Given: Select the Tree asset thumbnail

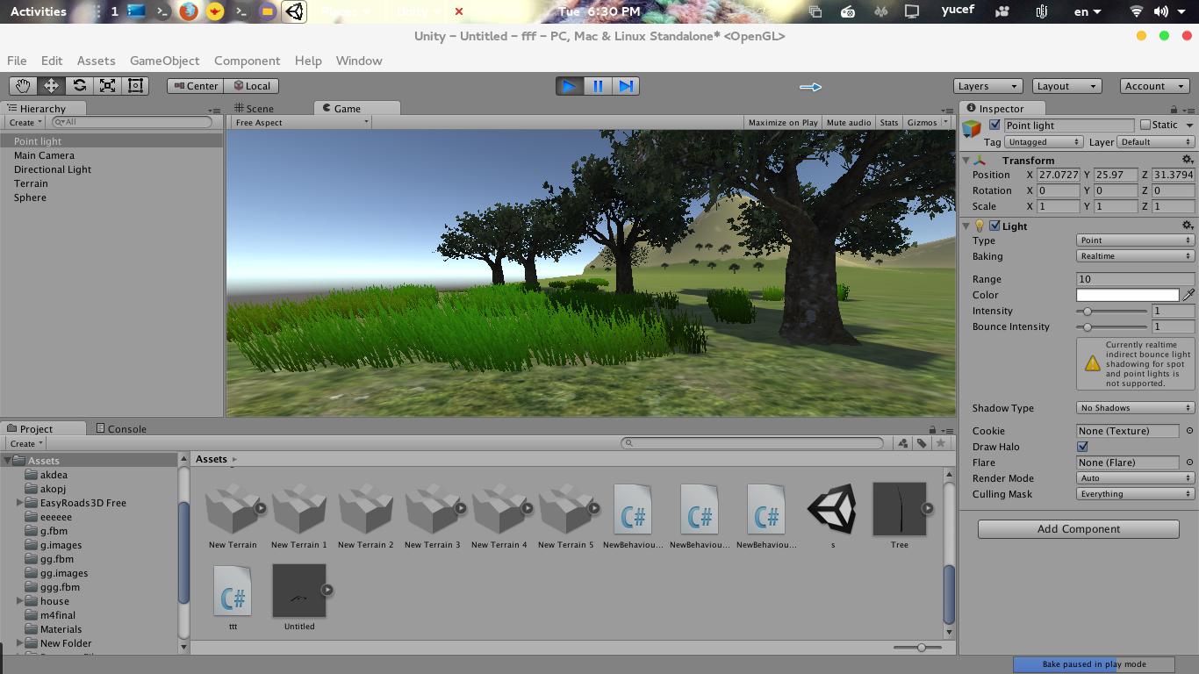Looking at the screenshot, I should click(x=899, y=509).
